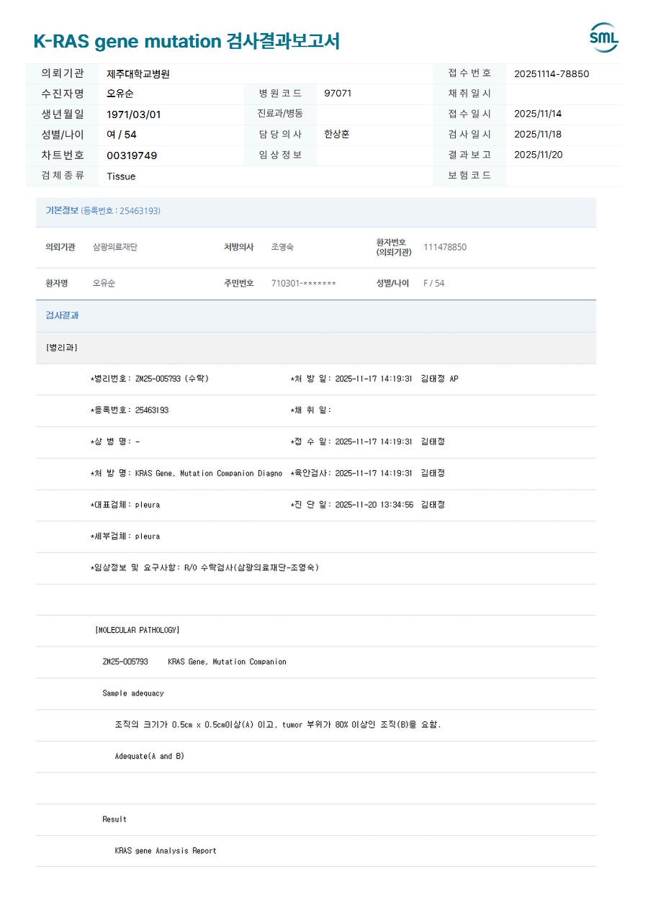Click the reception number '20251114-78850'
Screen dimensions: 648x915
(x=552, y=73)
